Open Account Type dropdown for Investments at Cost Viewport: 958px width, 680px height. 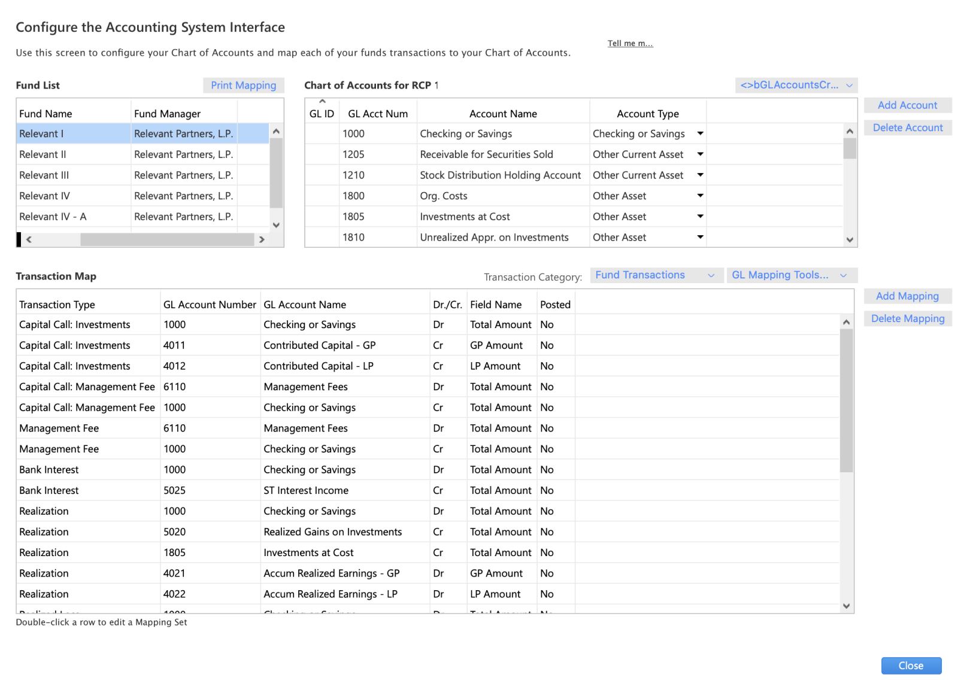point(700,216)
